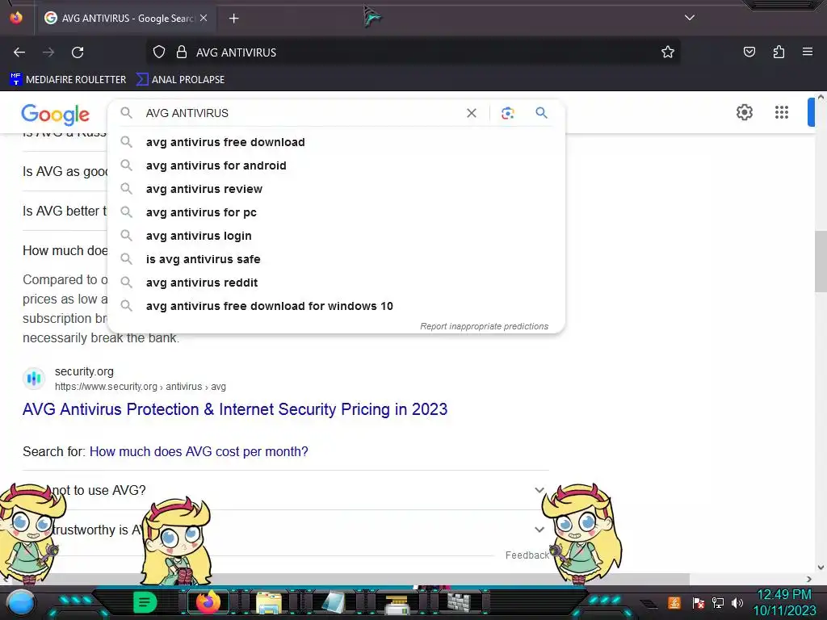
Task: Click Report inappropriate predictions
Action: [485, 326]
